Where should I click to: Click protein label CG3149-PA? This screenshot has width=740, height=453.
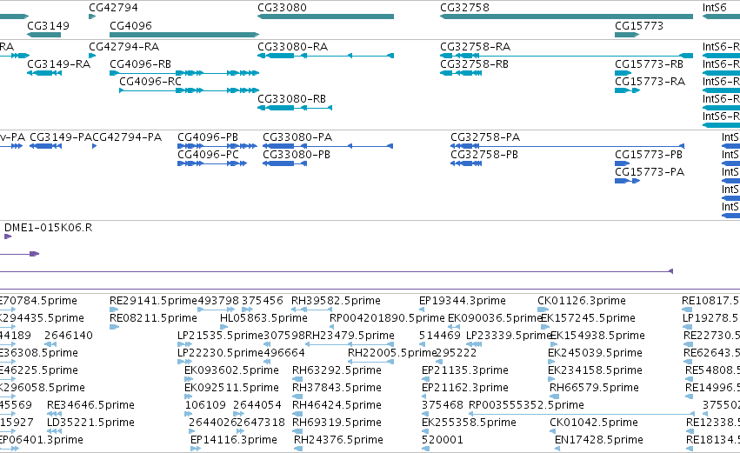[61, 137]
